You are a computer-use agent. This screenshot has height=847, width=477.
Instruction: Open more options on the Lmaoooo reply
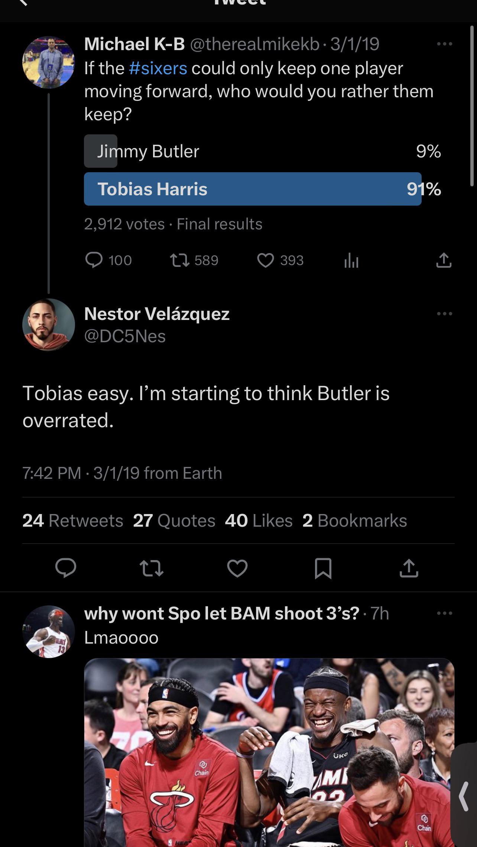[445, 613]
